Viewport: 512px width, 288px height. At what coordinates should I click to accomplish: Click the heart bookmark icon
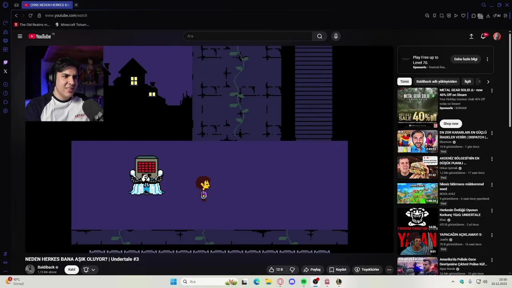463,16
